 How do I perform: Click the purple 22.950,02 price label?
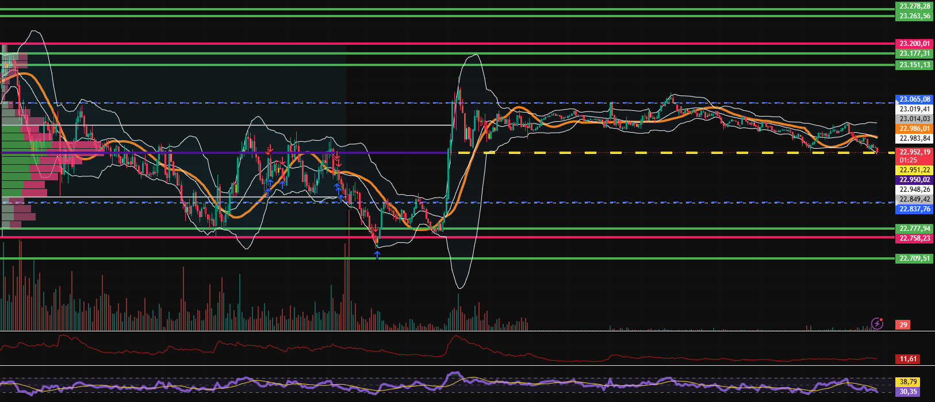tap(915, 180)
